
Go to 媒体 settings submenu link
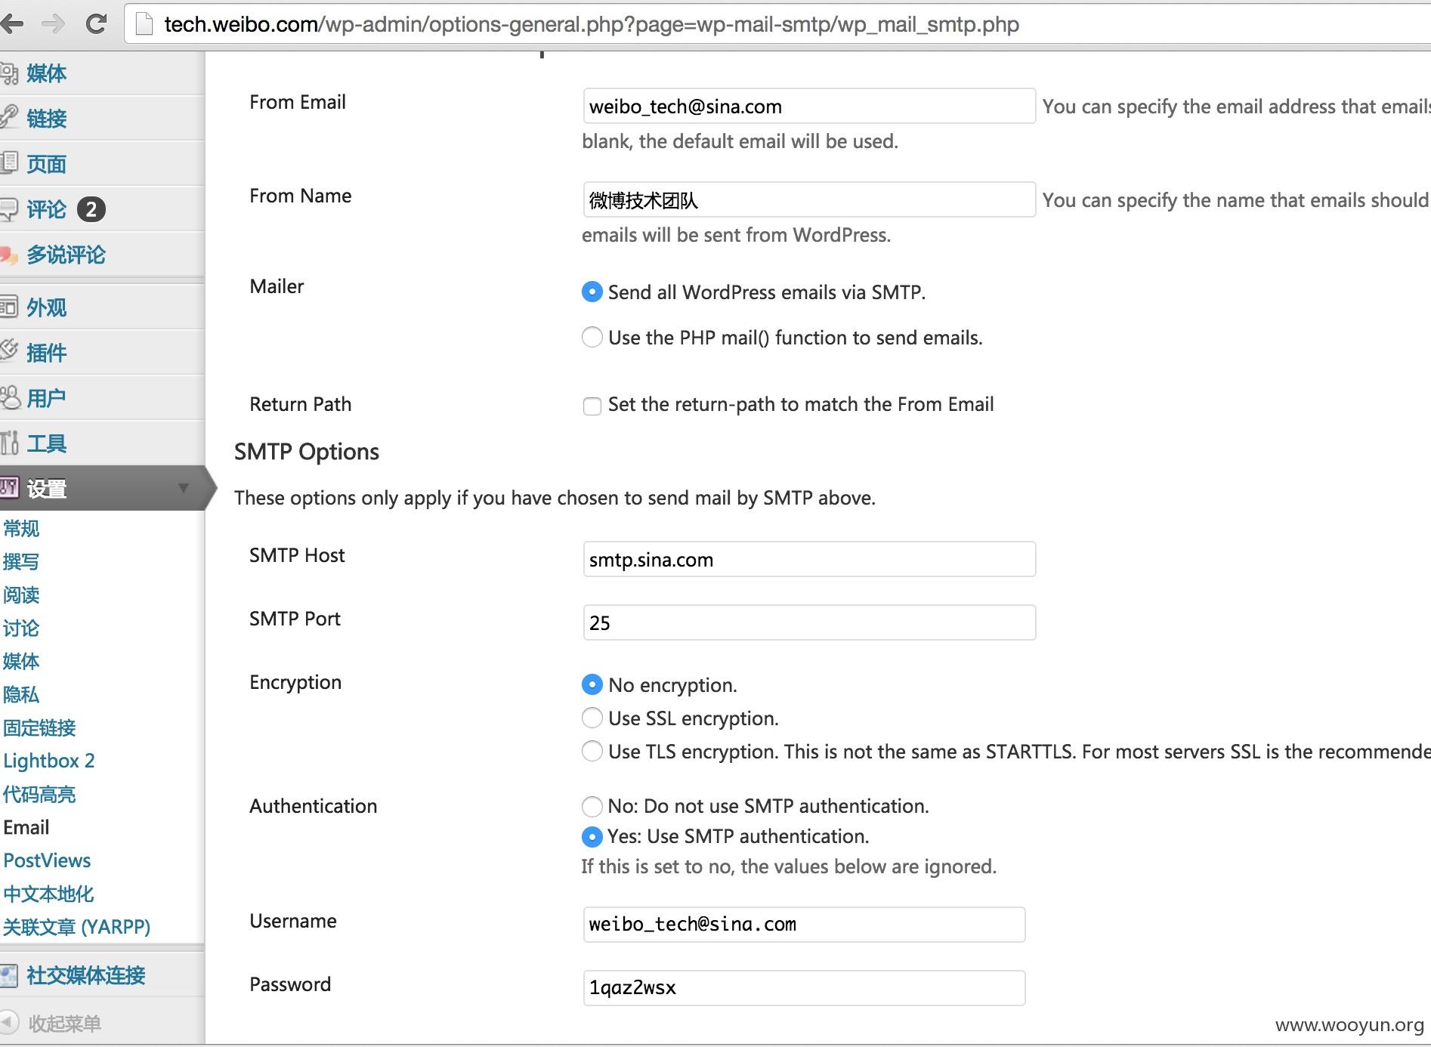pyautogui.click(x=21, y=661)
